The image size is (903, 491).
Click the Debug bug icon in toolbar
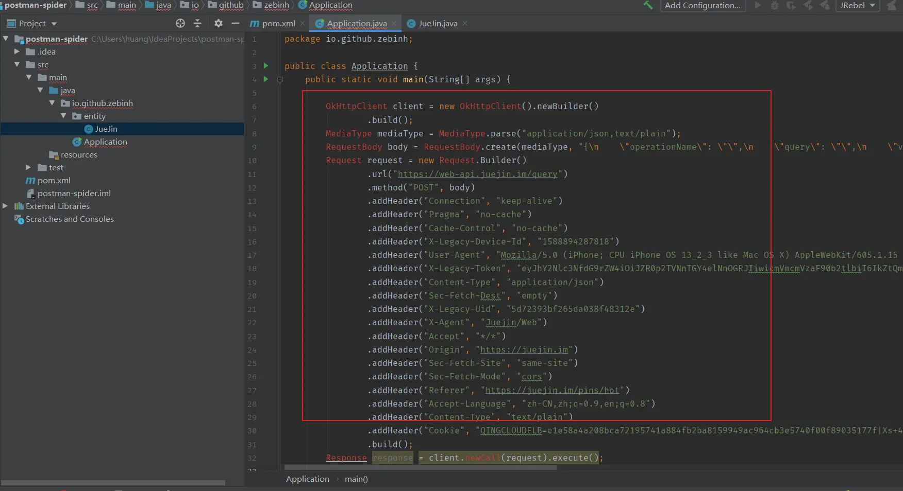pyautogui.click(x=774, y=5)
